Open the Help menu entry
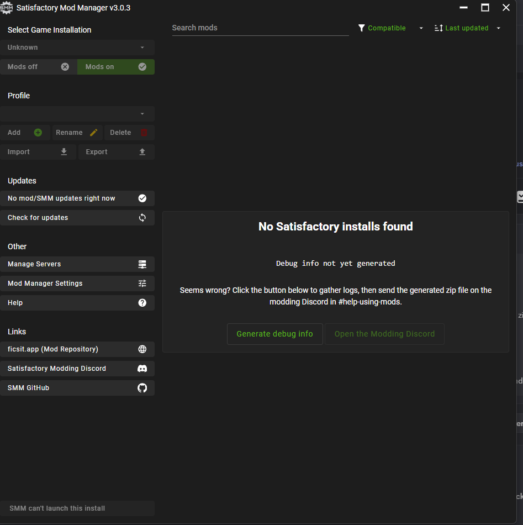Viewport: 523px width, 525px height. click(x=77, y=303)
